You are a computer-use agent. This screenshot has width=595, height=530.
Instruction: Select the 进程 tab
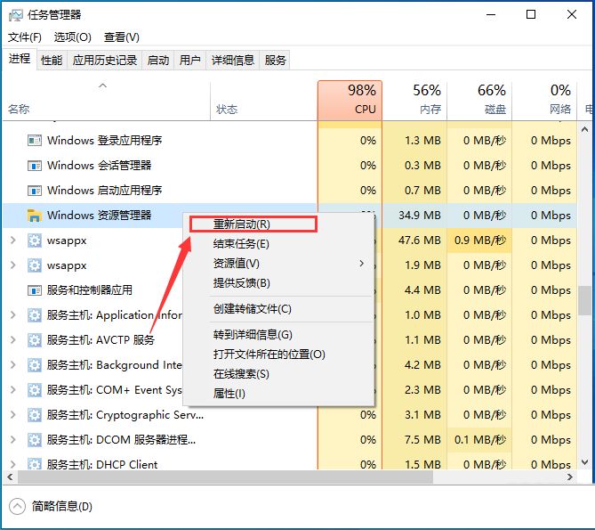[20, 59]
